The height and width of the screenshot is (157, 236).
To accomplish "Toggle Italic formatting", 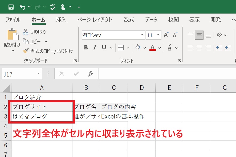I will pos(95,48).
